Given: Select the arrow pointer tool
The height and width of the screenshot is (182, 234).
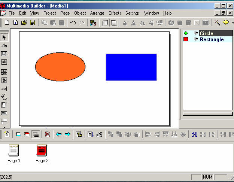Looking at the screenshot, I should coord(4,37).
